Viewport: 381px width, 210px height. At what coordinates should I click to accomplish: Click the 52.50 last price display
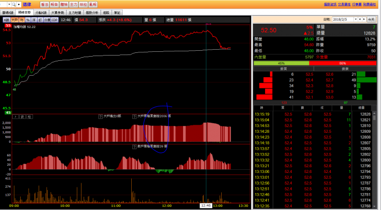click(268, 30)
